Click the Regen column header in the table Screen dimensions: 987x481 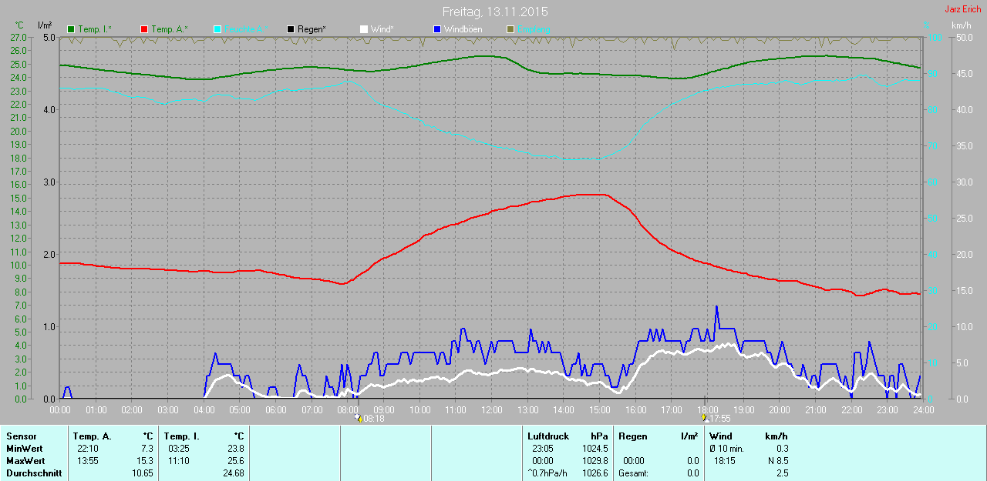point(633,436)
